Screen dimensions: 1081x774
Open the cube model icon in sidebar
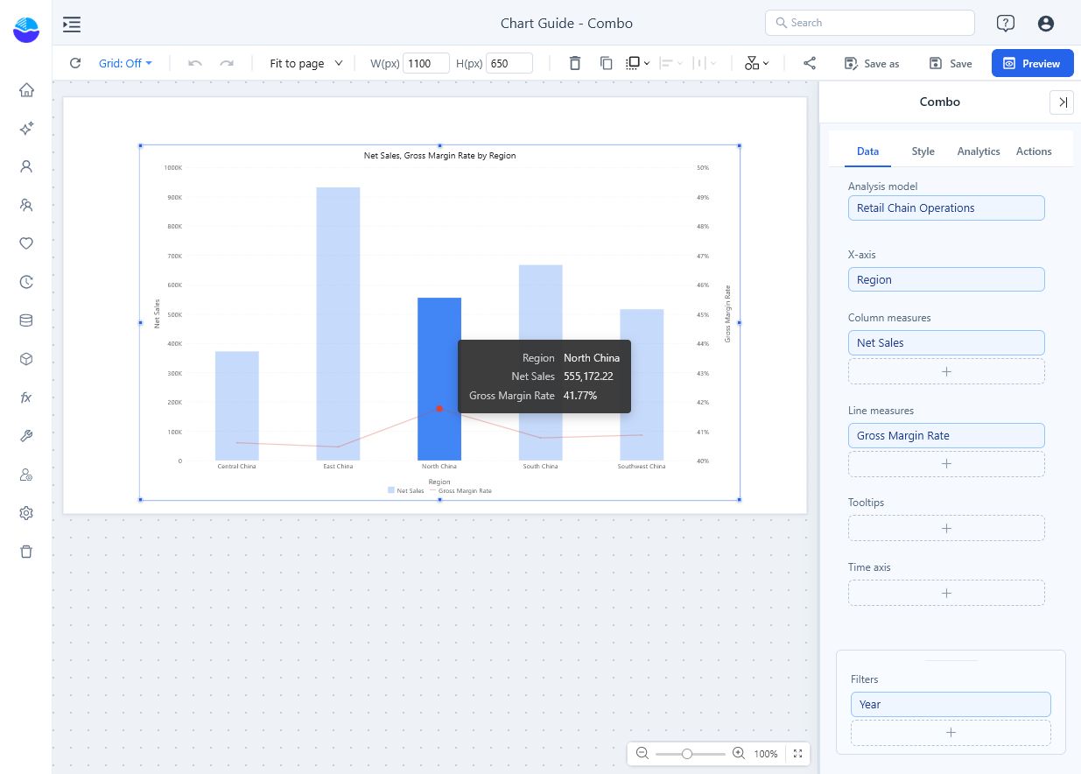click(x=26, y=359)
